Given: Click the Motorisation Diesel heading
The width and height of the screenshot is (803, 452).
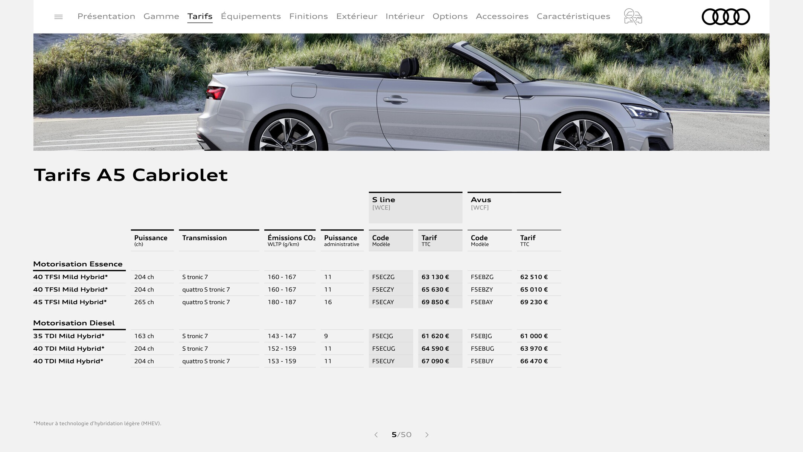Looking at the screenshot, I should click(74, 323).
